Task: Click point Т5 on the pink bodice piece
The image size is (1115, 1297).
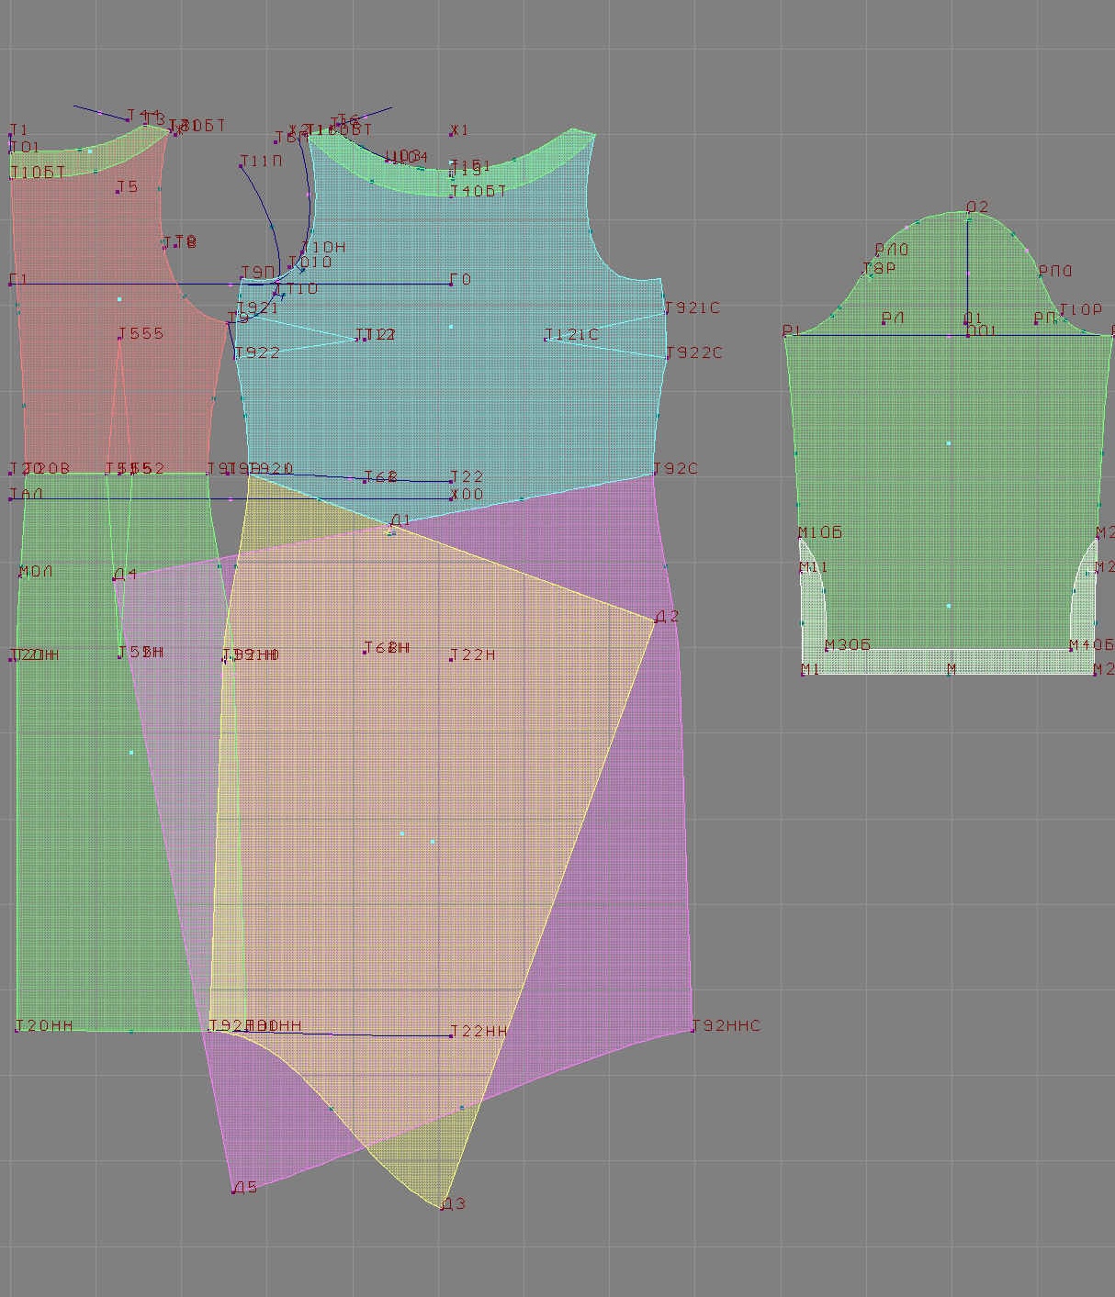Action: point(118,192)
